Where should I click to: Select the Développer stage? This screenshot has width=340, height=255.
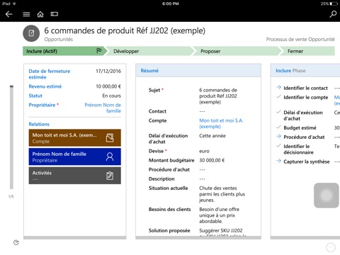[150, 51]
